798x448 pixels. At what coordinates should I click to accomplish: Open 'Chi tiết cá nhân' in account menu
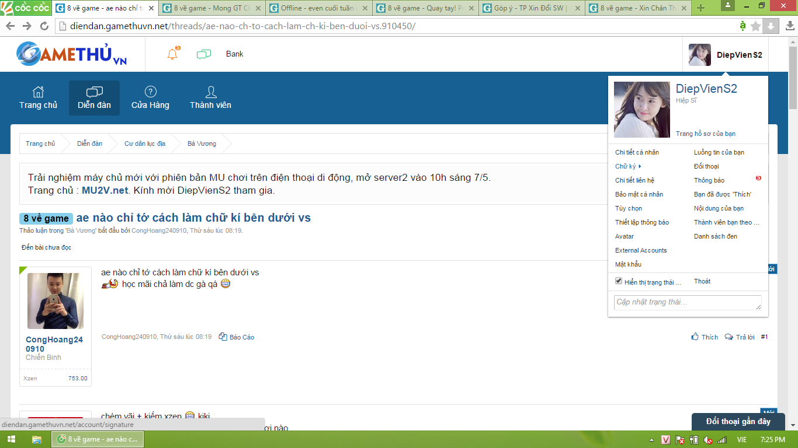[637, 152]
